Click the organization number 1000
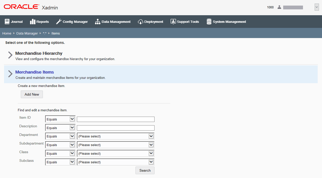 (270, 7)
